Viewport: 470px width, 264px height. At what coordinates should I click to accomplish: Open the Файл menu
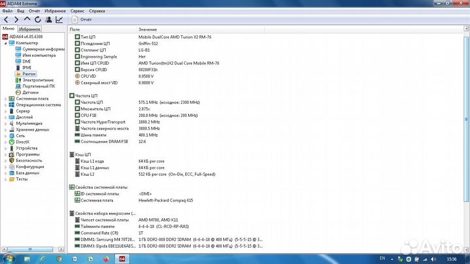[7, 11]
